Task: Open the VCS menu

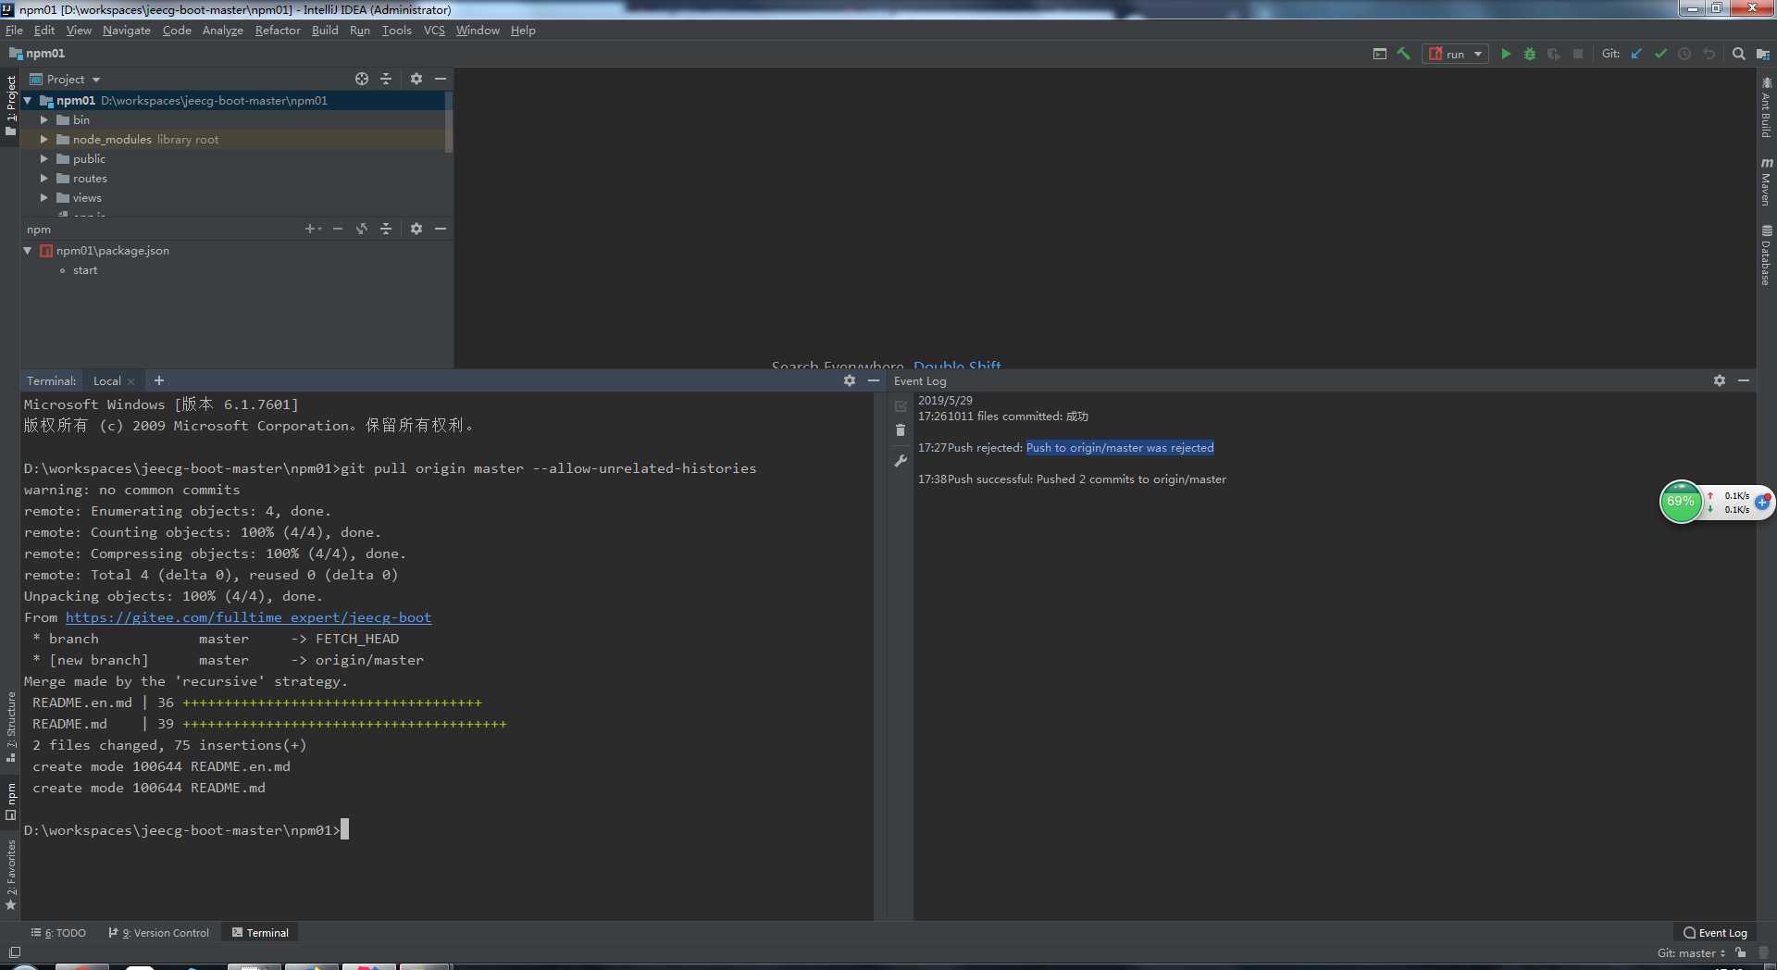Action: tap(434, 31)
